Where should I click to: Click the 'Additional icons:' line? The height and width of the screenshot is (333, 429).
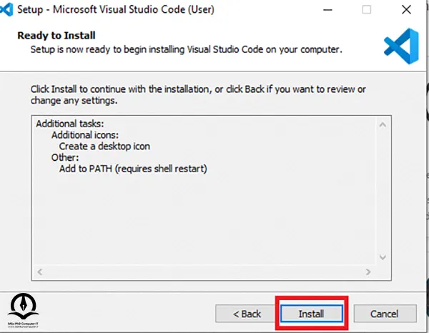pyautogui.click(x=85, y=135)
